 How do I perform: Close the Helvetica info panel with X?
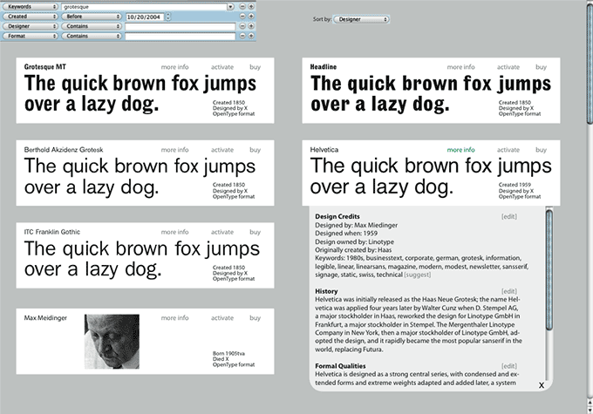click(542, 385)
